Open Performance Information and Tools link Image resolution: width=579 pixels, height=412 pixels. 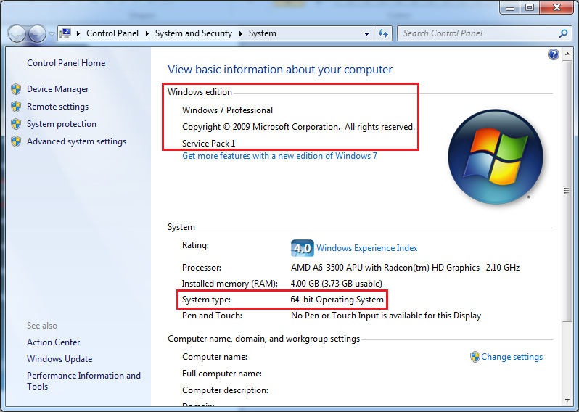(x=83, y=381)
